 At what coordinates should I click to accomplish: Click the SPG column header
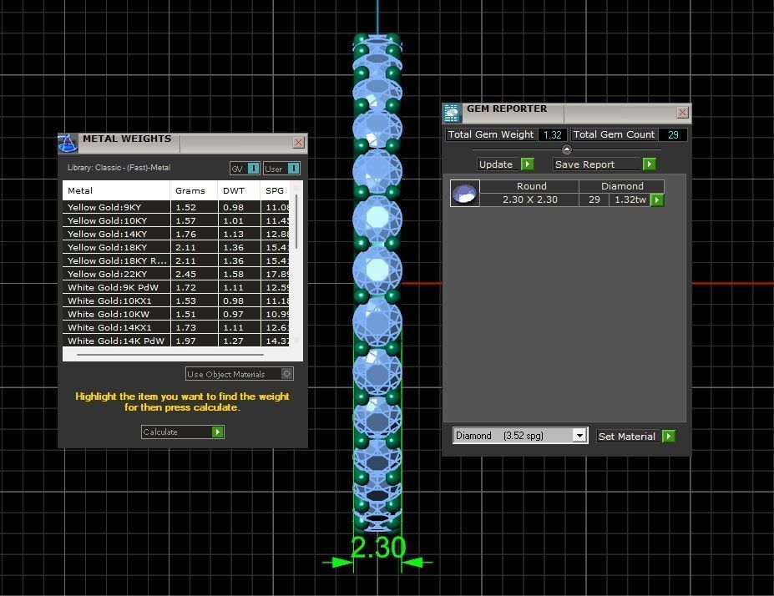coord(275,190)
